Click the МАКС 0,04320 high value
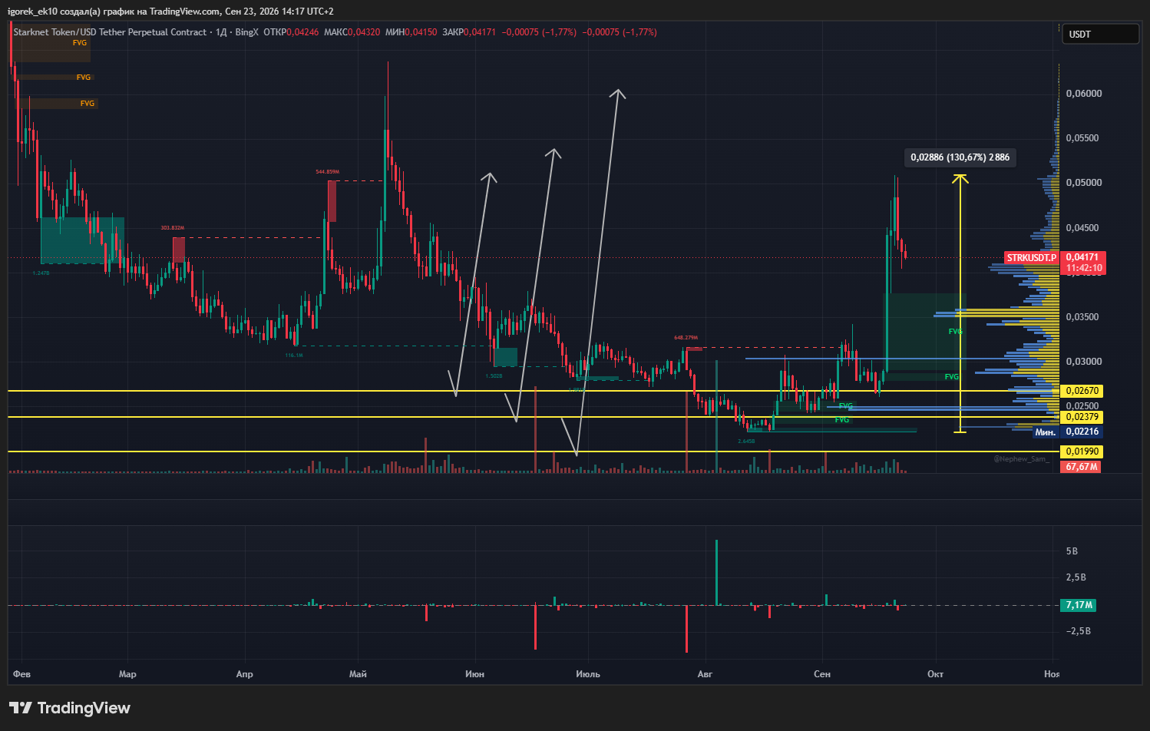 (352, 32)
